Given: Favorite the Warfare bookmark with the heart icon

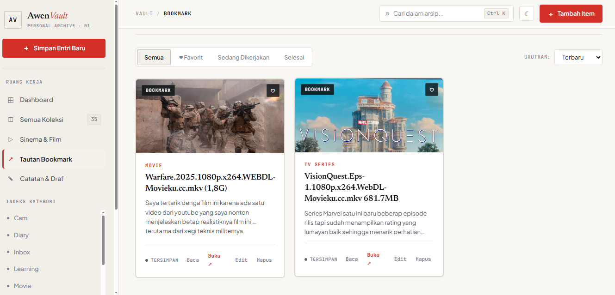Looking at the screenshot, I should pyautogui.click(x=273, y=91).
